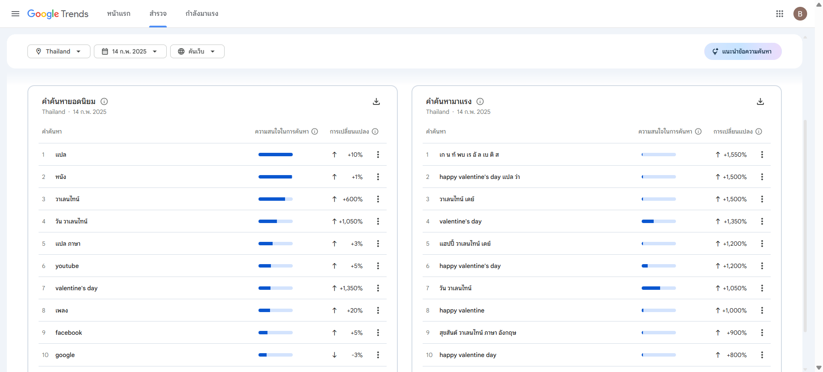Screen dimensions: 823x372
Task: Expand the ค้นเว็บ search type dropdown
Action: (x=197, y=51)
